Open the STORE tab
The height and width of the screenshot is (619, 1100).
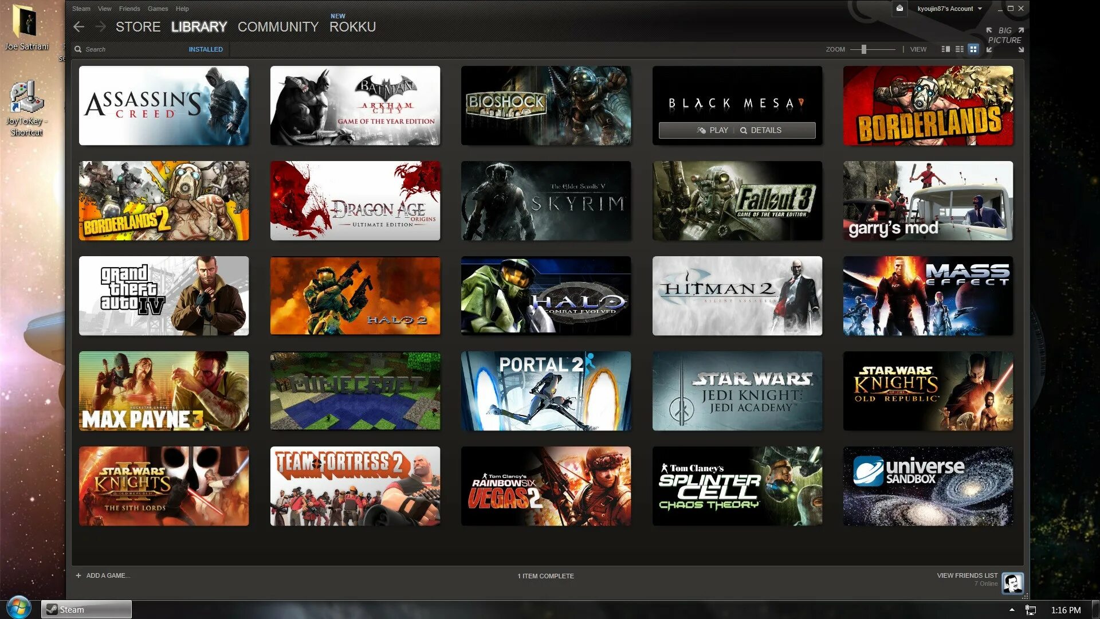(137, 27)
